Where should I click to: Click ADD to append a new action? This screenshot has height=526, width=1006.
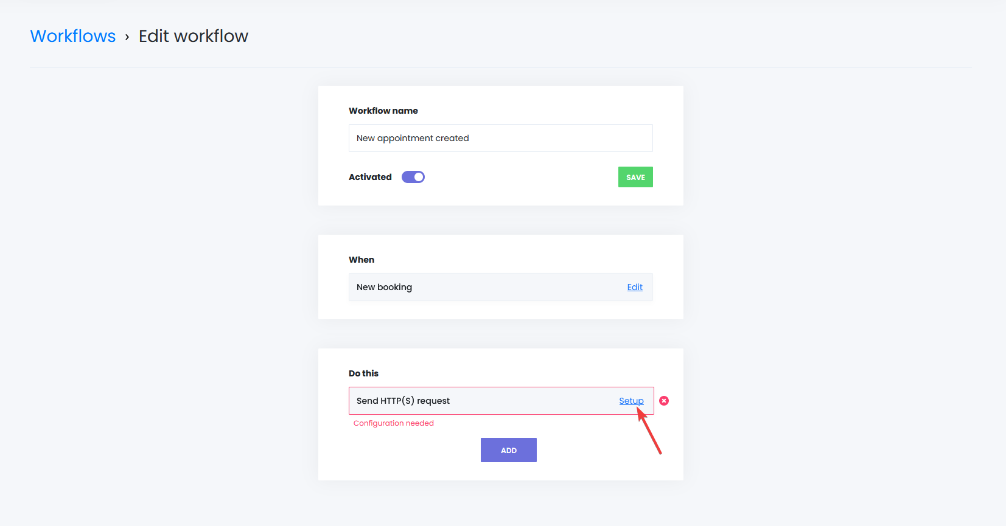click(x=508, y=449)
